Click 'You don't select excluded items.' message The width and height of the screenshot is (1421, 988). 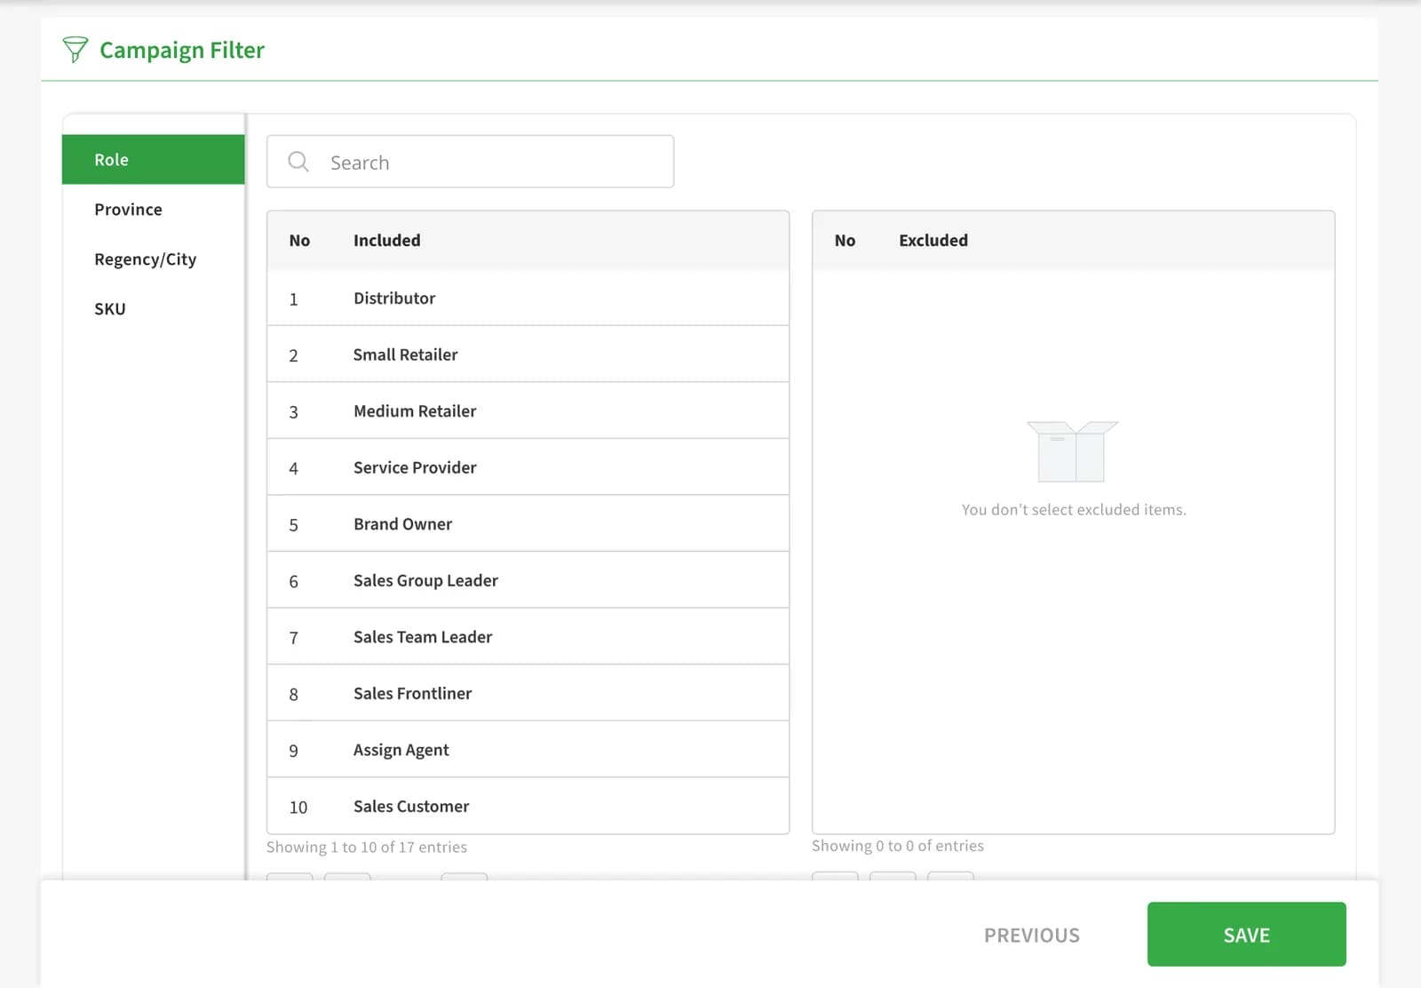pos(1074,510)
